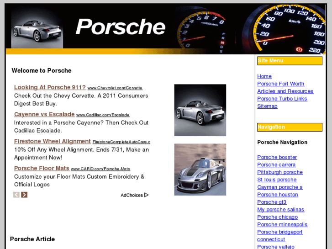332x249 pixels.
Task: Open the My porsche salinas link
Action: [x=280, y=210]
